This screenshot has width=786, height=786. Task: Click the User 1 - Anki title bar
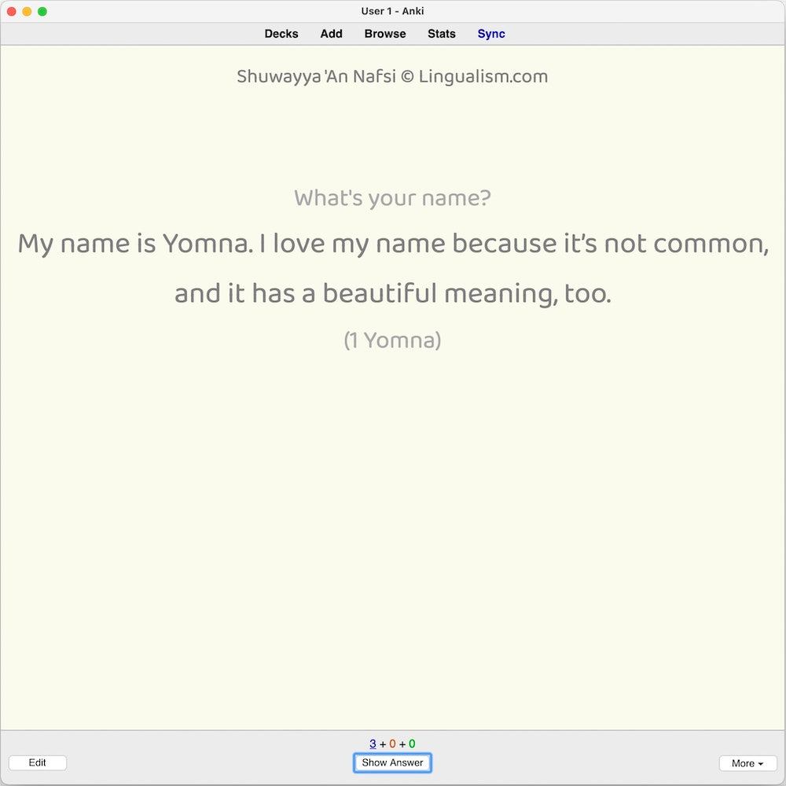pos(392,11)
